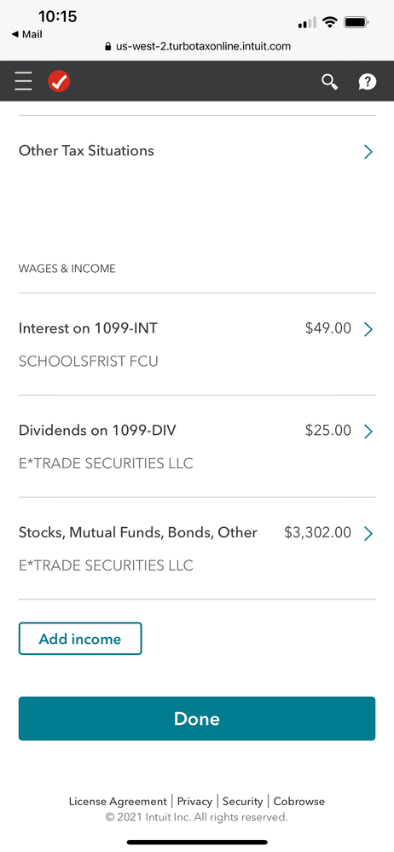Open help via question mark bubble
The image size is (394, 852).
click(368, 82)
